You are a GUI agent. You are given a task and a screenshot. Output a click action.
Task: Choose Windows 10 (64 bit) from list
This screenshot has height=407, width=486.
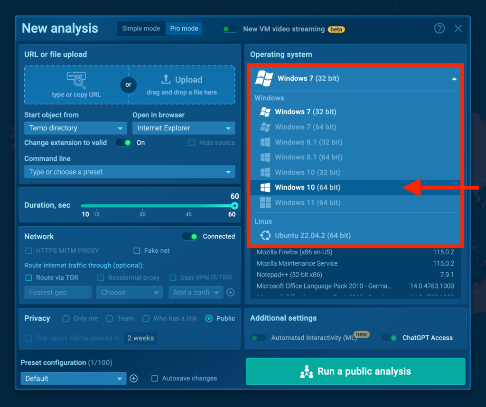click(x=308, y=187)
